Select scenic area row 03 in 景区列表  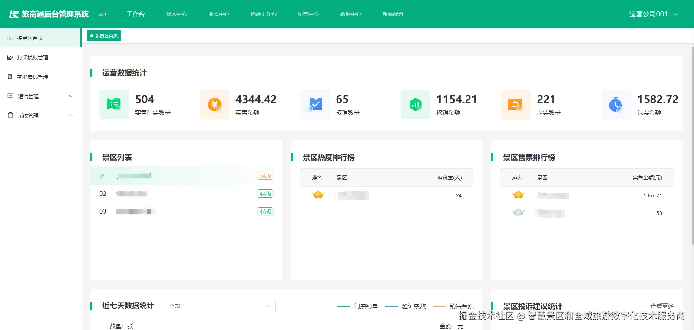coord(186,211)
